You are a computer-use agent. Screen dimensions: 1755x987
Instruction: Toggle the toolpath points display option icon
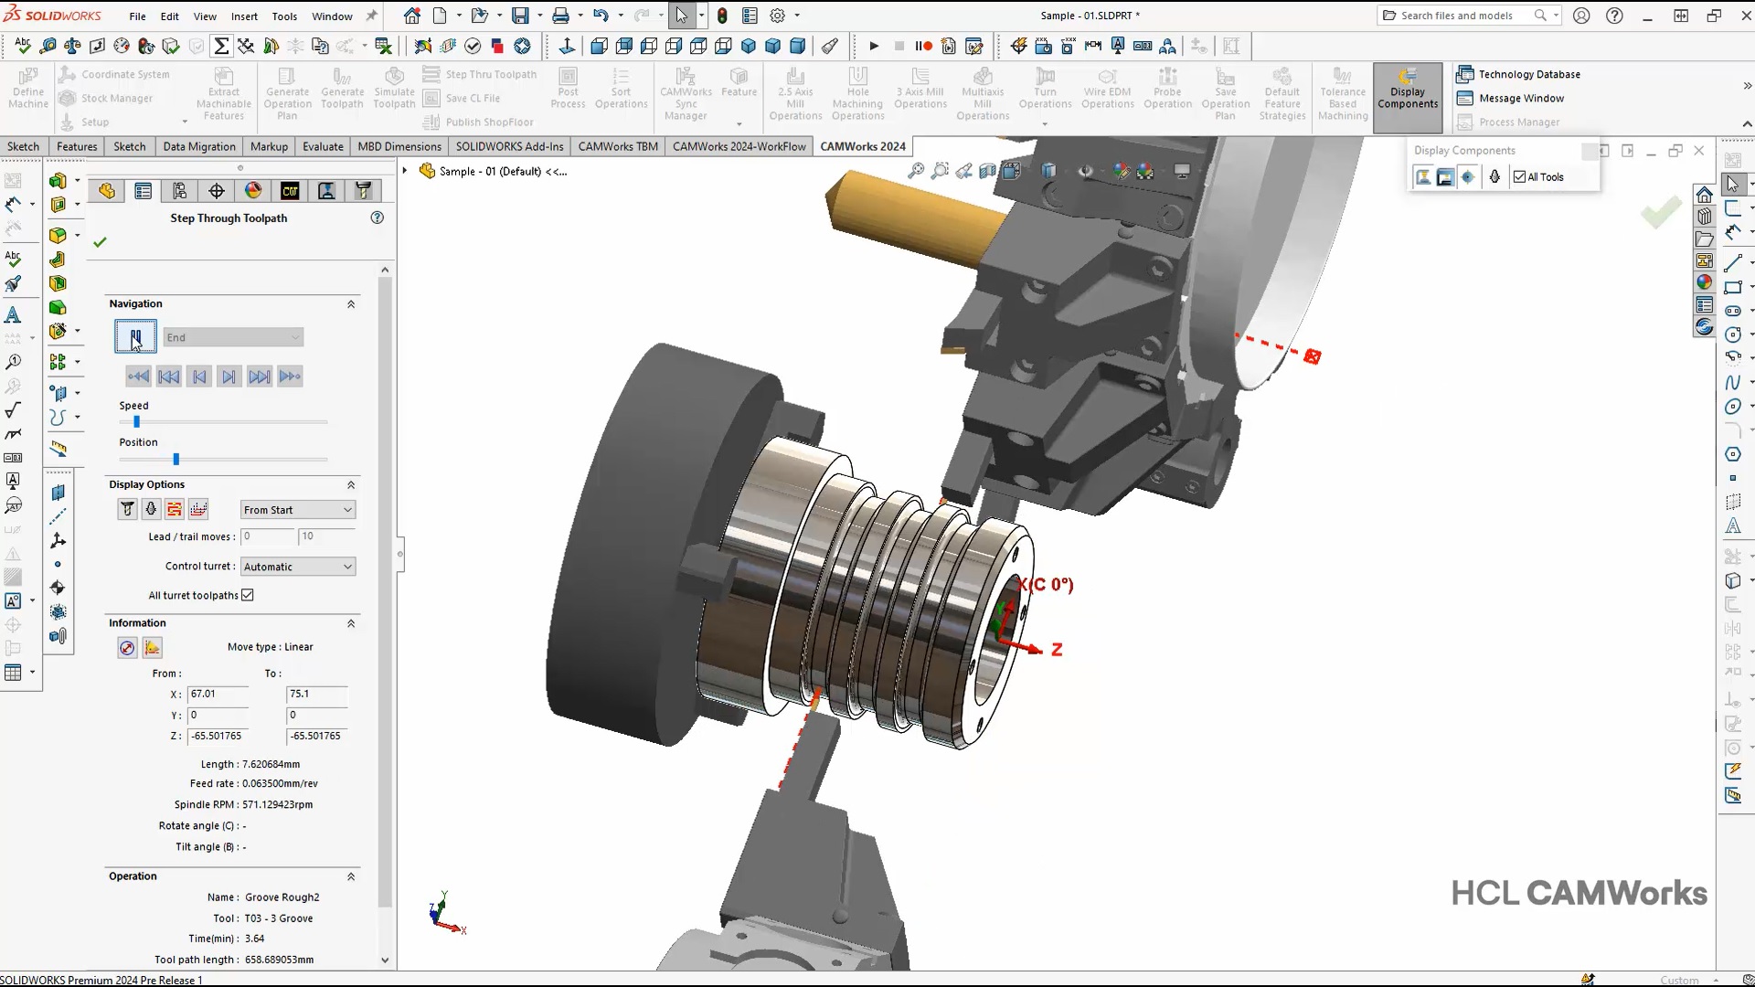tap(198, 509)
